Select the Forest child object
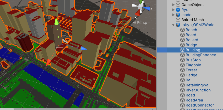Screen dimensions: 223x110 pyautogui.click(x=191, y=70)
